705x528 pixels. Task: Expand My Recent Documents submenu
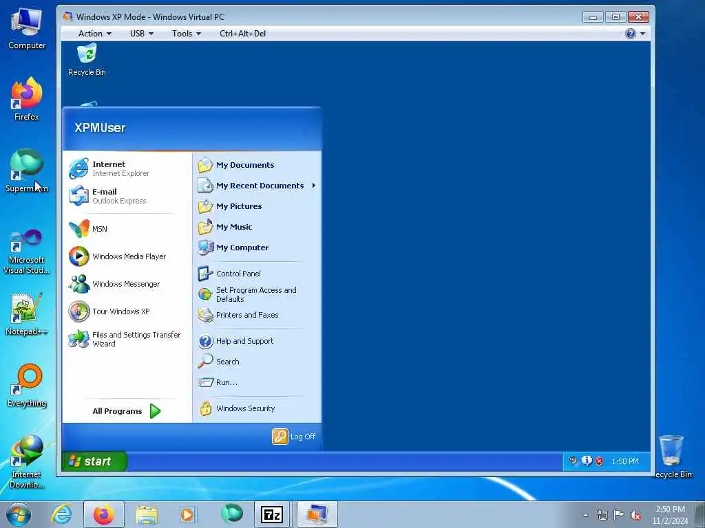point(256,186)
